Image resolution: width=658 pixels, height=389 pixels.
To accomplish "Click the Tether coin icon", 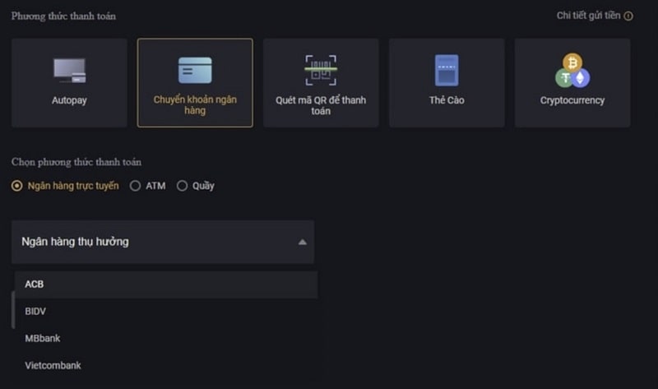I will tap(564, 78).
